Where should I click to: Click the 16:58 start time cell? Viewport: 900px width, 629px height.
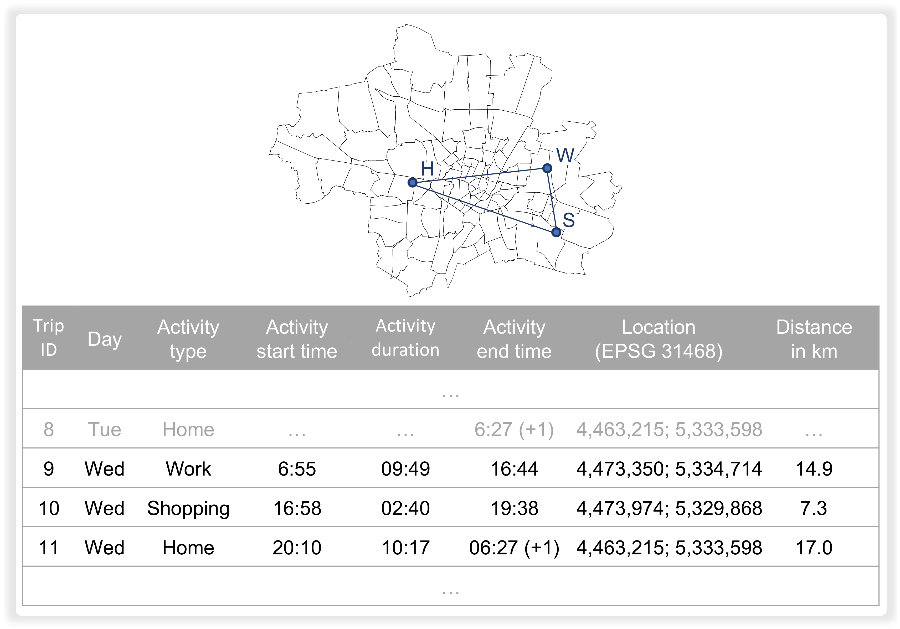(x=297, y=508)
